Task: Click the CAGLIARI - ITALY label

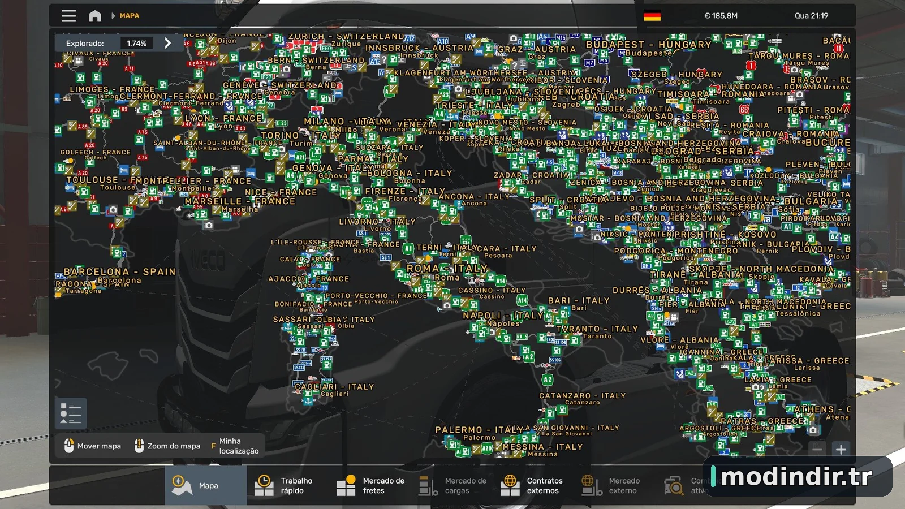Action: 334,387
